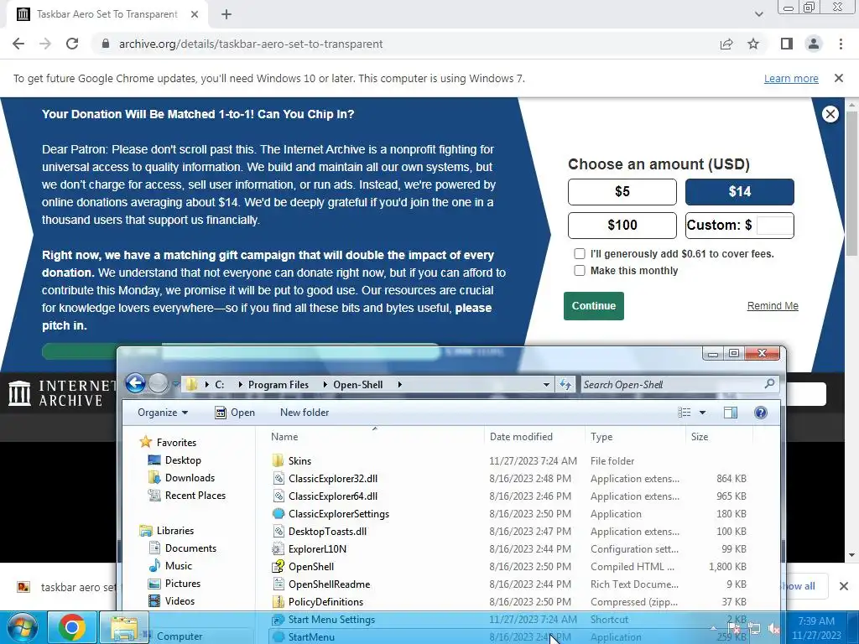Open Documents library

click(x=190, y=548)
